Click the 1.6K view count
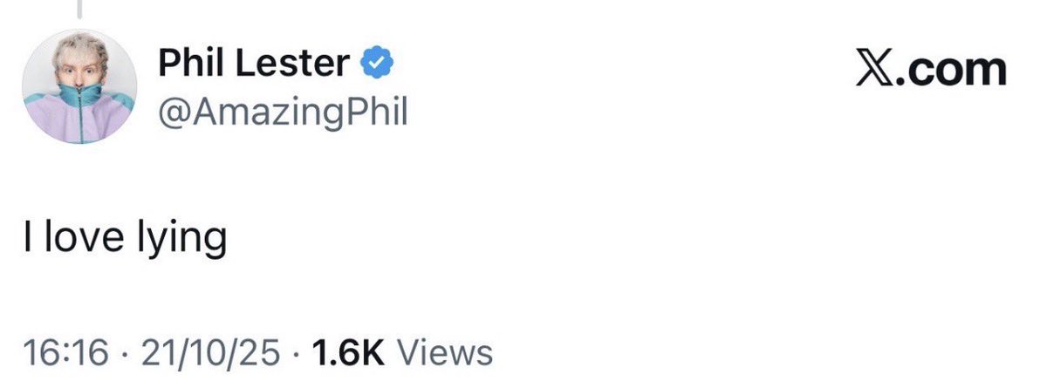This screenshot has width=1047, height=388. coord(347,353)
